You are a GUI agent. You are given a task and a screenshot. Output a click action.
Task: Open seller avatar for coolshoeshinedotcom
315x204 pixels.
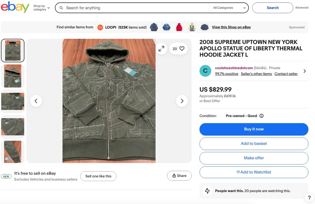pyautogui.click(x=205, y=71)
